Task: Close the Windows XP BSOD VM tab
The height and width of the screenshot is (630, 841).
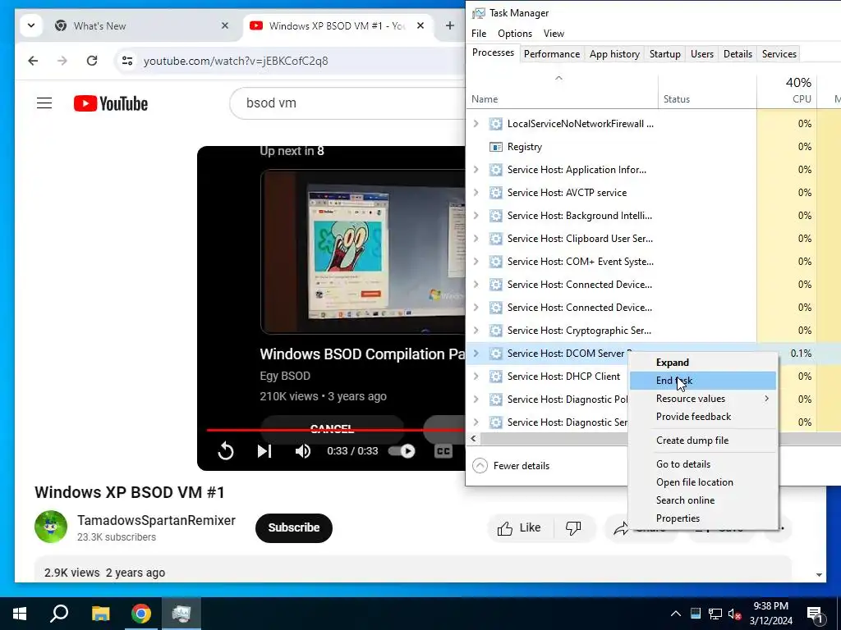Action: 420,25
